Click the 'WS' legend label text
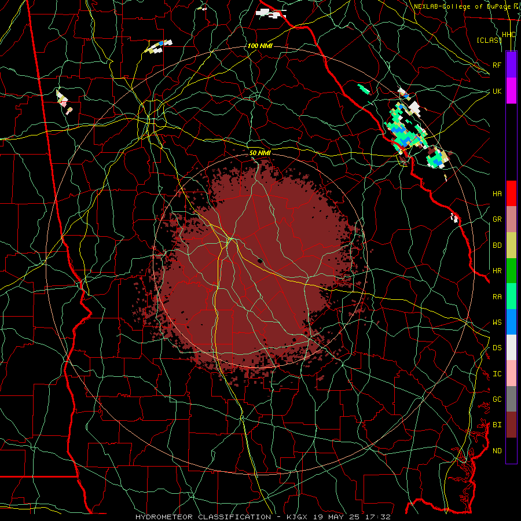The height and width of the screenshot is (521, 521). pos(497,322)
